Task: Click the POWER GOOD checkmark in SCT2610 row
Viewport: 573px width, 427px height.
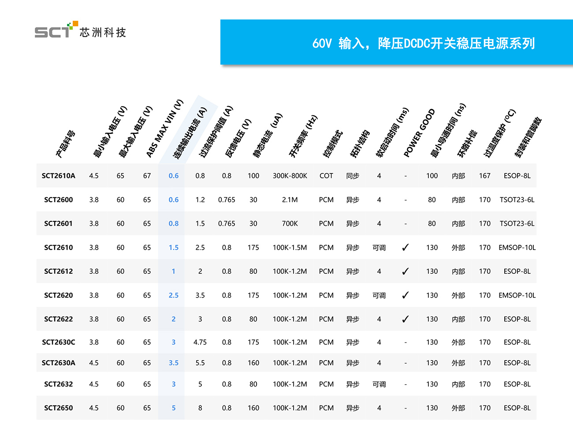Action: (405, 247)
